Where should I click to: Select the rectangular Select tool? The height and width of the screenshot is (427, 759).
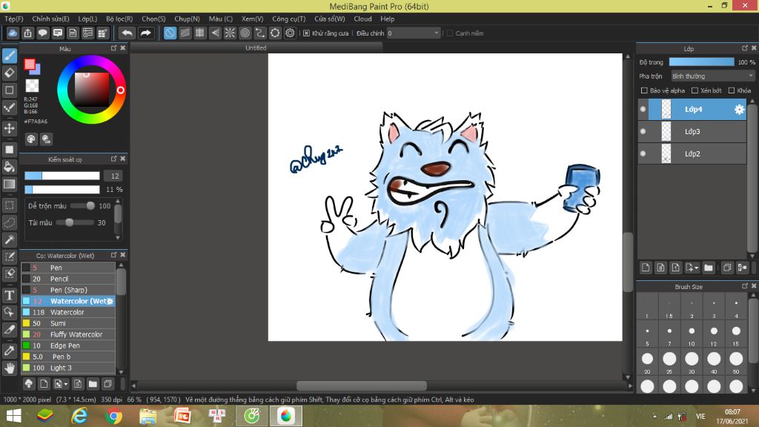[x=9, y=205]
